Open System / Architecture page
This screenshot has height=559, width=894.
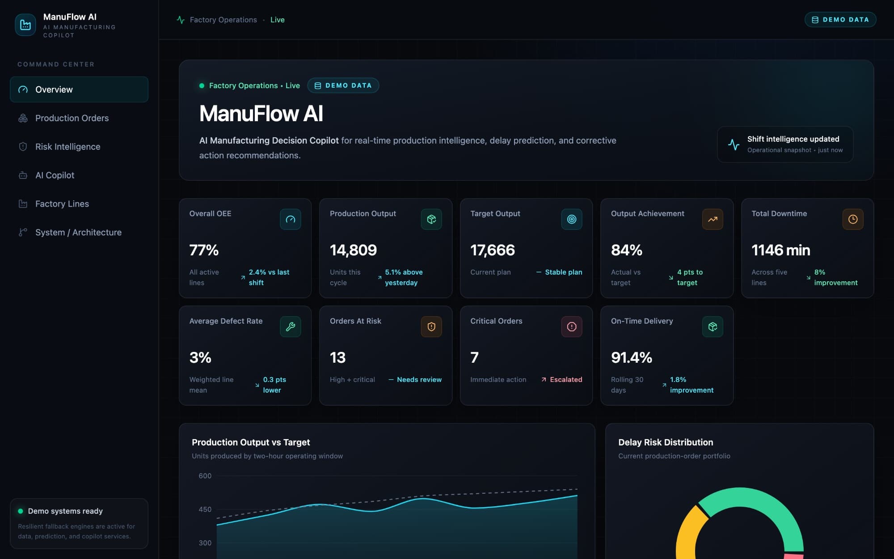click(79, 233)
